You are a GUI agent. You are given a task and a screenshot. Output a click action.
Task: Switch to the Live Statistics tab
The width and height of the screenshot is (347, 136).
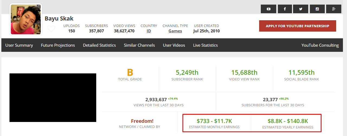click(x=205, y=45)
